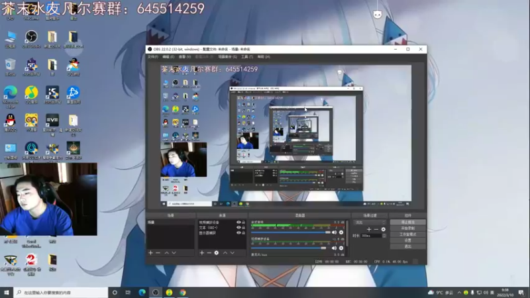Open the 查看(V) menu
530x298 pixels.
185,57
